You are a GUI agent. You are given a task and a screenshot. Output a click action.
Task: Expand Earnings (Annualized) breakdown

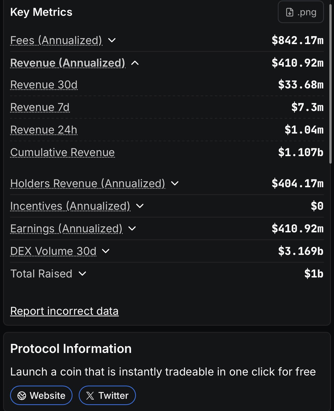132,229
